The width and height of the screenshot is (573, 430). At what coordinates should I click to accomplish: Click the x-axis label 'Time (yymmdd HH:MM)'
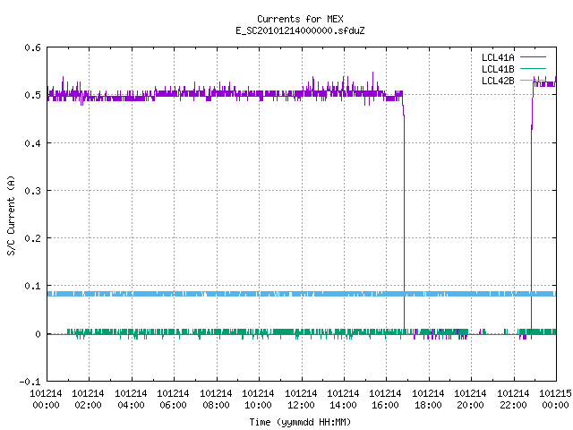pyautogui.click(x=300, y=422)
